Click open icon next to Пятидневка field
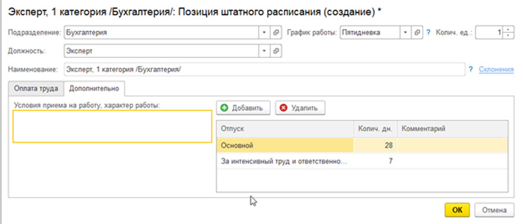Screen dimensions: 523x224 [x=417, y=33]
